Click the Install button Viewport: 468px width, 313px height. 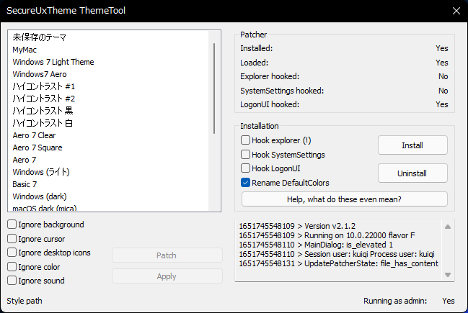pos(412,145)
